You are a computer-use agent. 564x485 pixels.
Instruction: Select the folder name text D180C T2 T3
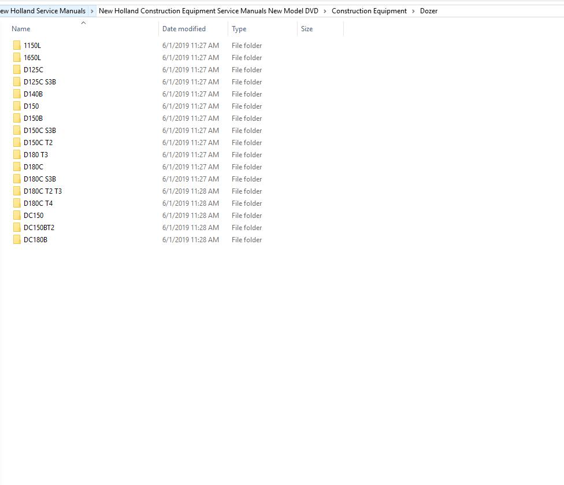43,191
